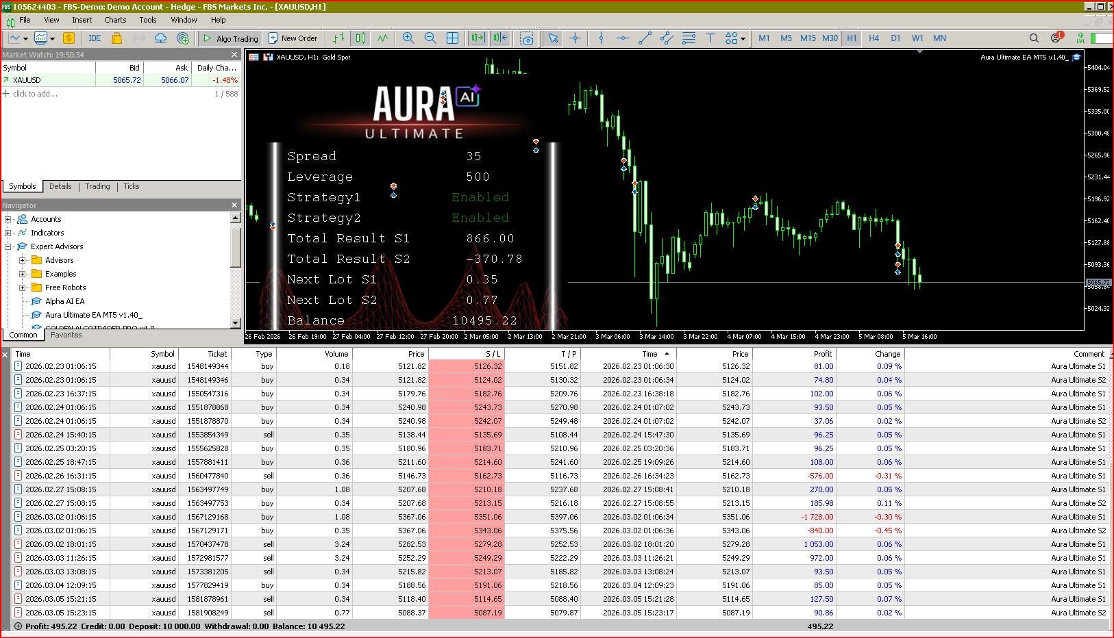Image resolution: width=1114 pixels, height=638 pixels.
Task: Tile chart windows with grid icon
Action: coord(452,38)
